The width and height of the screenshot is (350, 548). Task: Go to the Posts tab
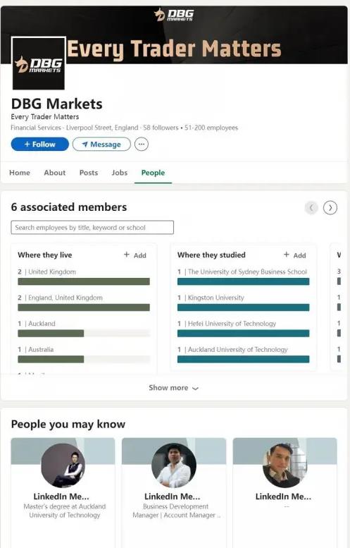pos(89,173)
